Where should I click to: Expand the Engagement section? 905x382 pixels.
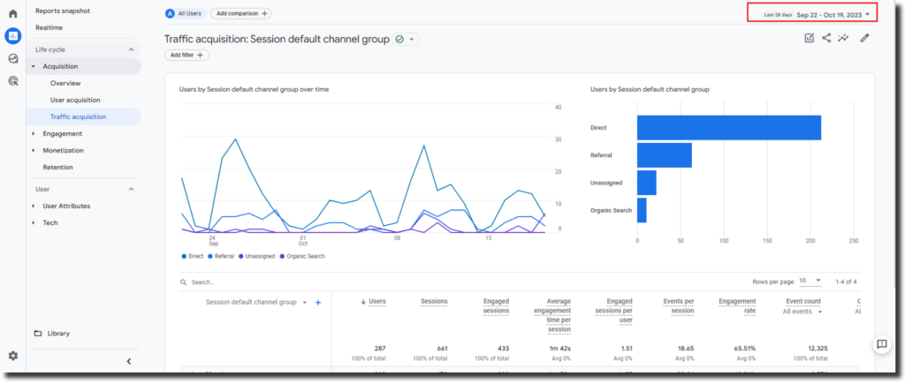[x=62, y=134]
